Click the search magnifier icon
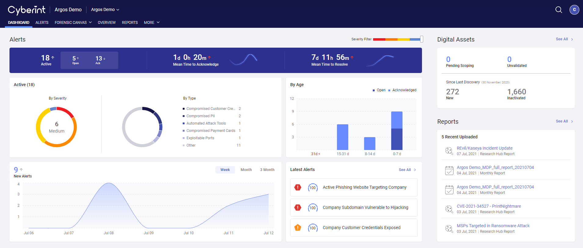The height and width of the screenshot is (248, 583). pos(559,10)
